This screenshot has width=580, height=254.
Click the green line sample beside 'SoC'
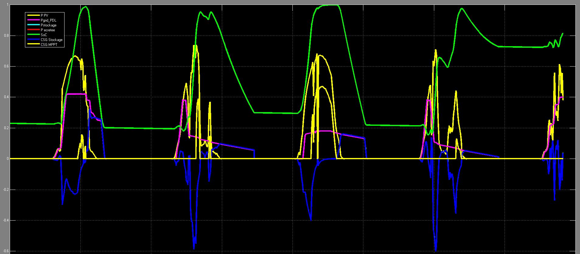[x=33, y=35]
